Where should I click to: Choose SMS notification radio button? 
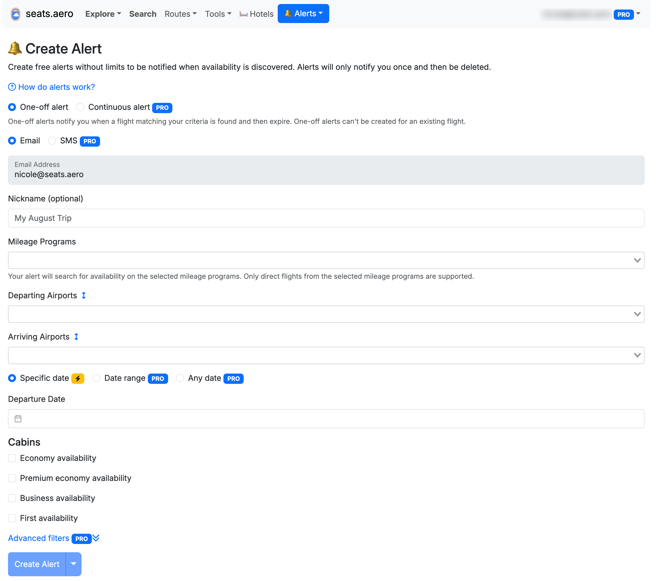pyautogui.click(x=52, y=141)
